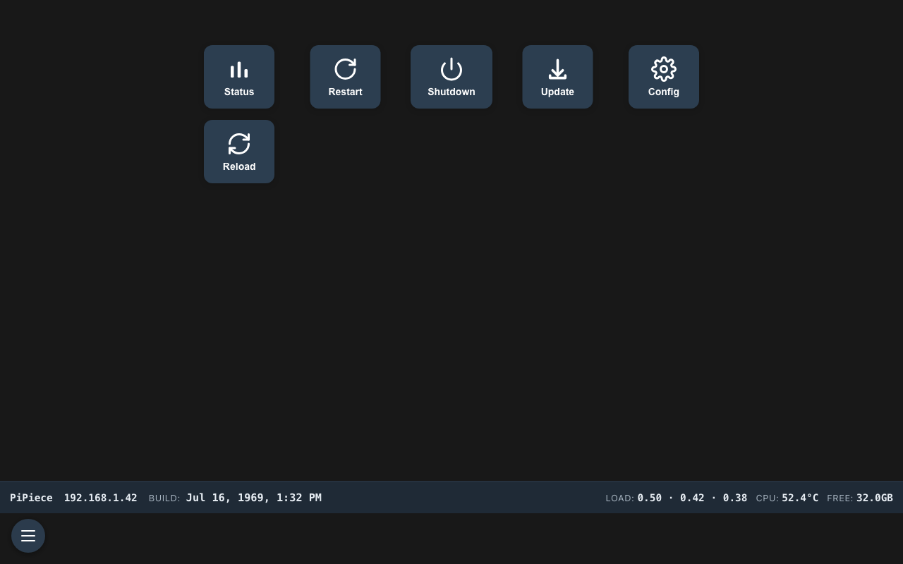Open the Config page
This screenshot has height=564, width=903.
(663, 77)
